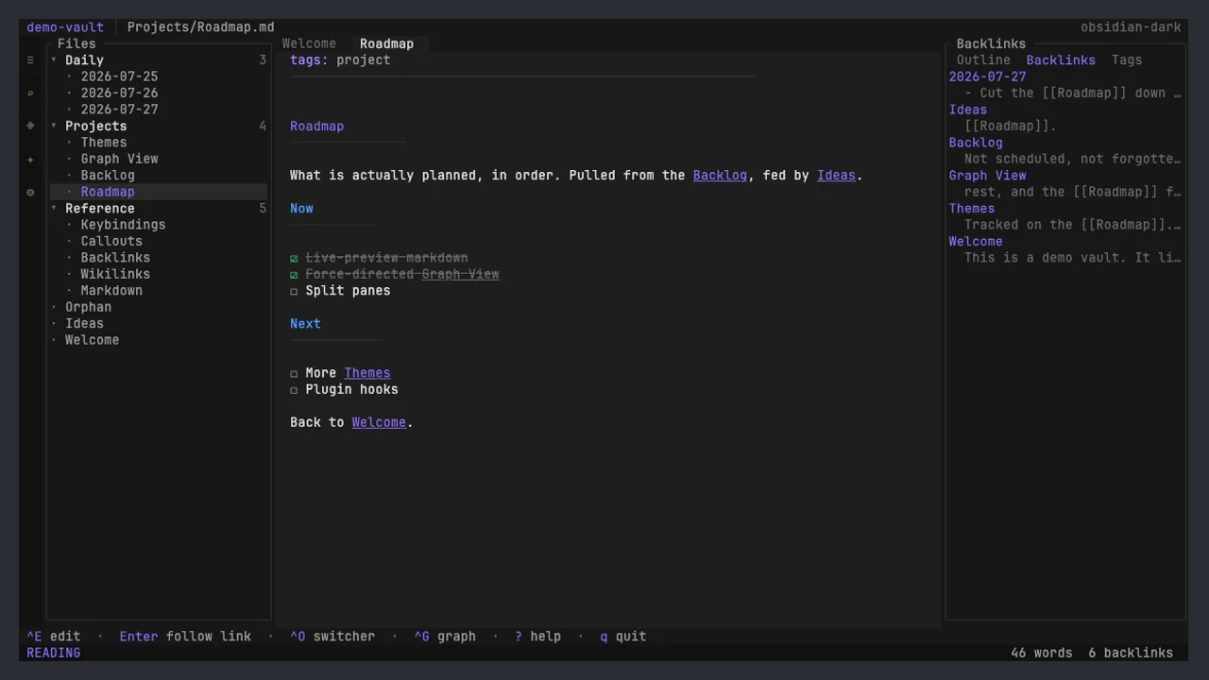Open 2026-07-27 backlink entry in Backlinks panel
Screen dimensions: 1209x680
tap(987, 76)
